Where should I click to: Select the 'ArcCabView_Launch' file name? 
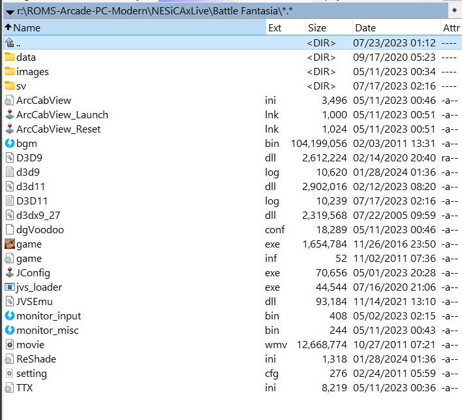[x=62, y=115]
